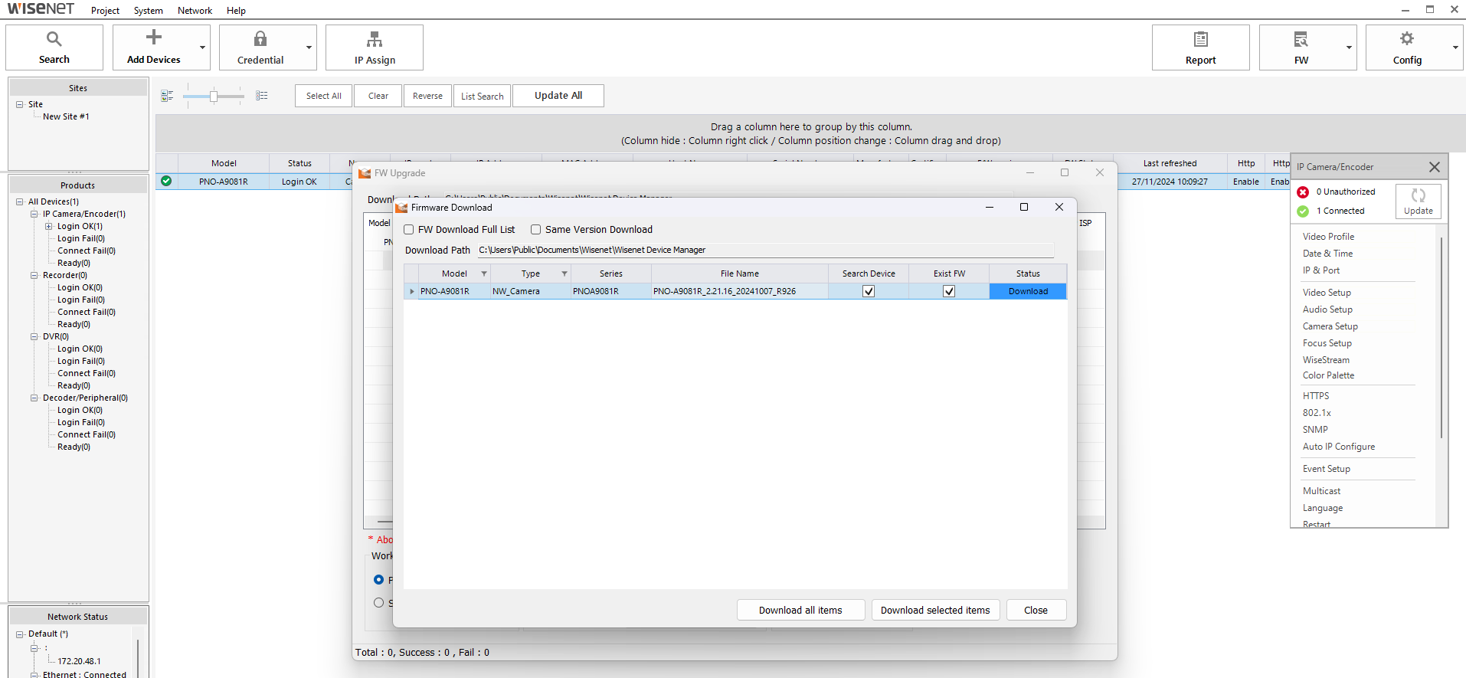Expand the Login OK(1) tree node
Screen dimensions: 1466x678
[49, 227]
